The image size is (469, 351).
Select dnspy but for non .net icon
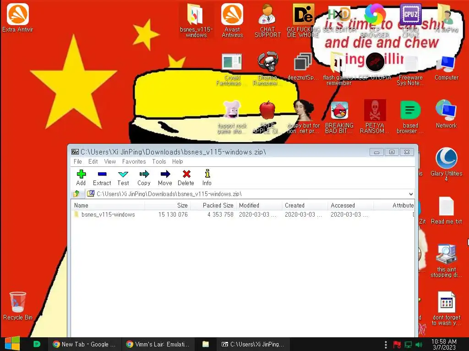tap(303, 117)
